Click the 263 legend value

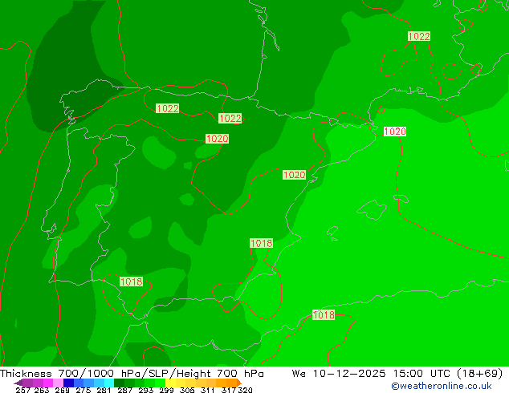(42, 390)
